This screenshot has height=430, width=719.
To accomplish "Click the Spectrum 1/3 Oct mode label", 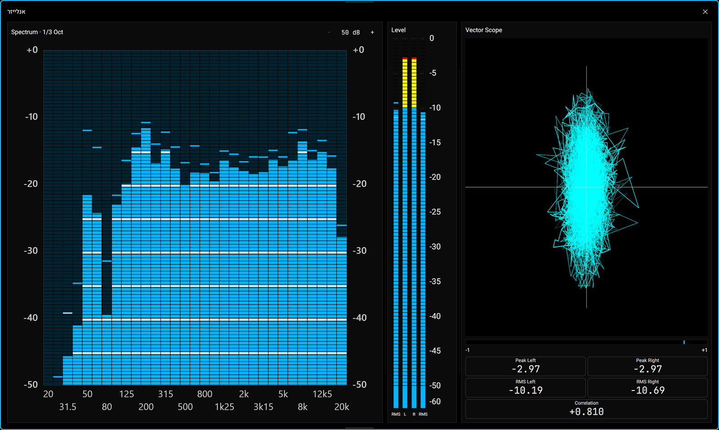I will 37,32.
